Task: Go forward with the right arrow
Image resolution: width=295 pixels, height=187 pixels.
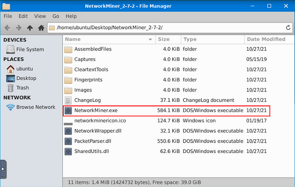Action: [x=18, y=28]
